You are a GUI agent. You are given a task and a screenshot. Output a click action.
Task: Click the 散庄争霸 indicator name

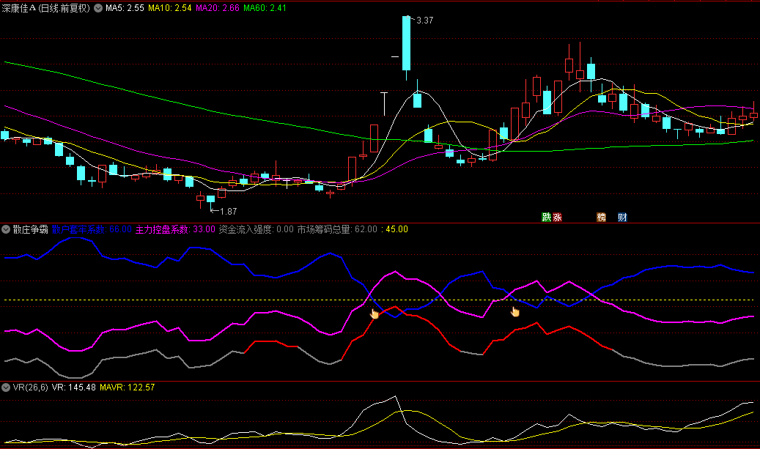pos(30,229)
